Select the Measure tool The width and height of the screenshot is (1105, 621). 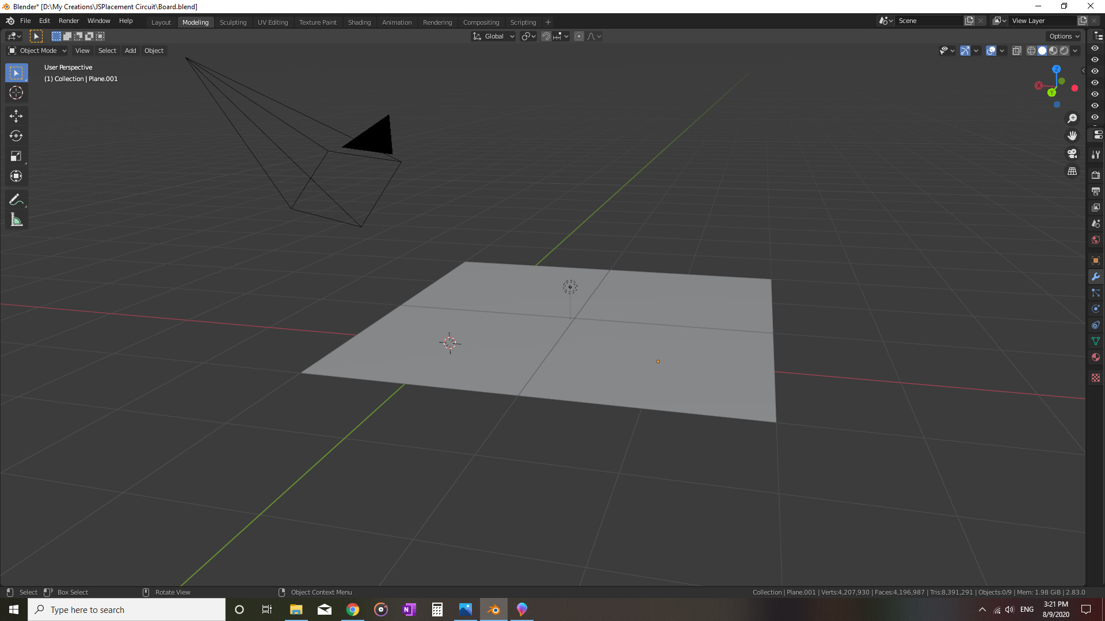pos(16,220)
